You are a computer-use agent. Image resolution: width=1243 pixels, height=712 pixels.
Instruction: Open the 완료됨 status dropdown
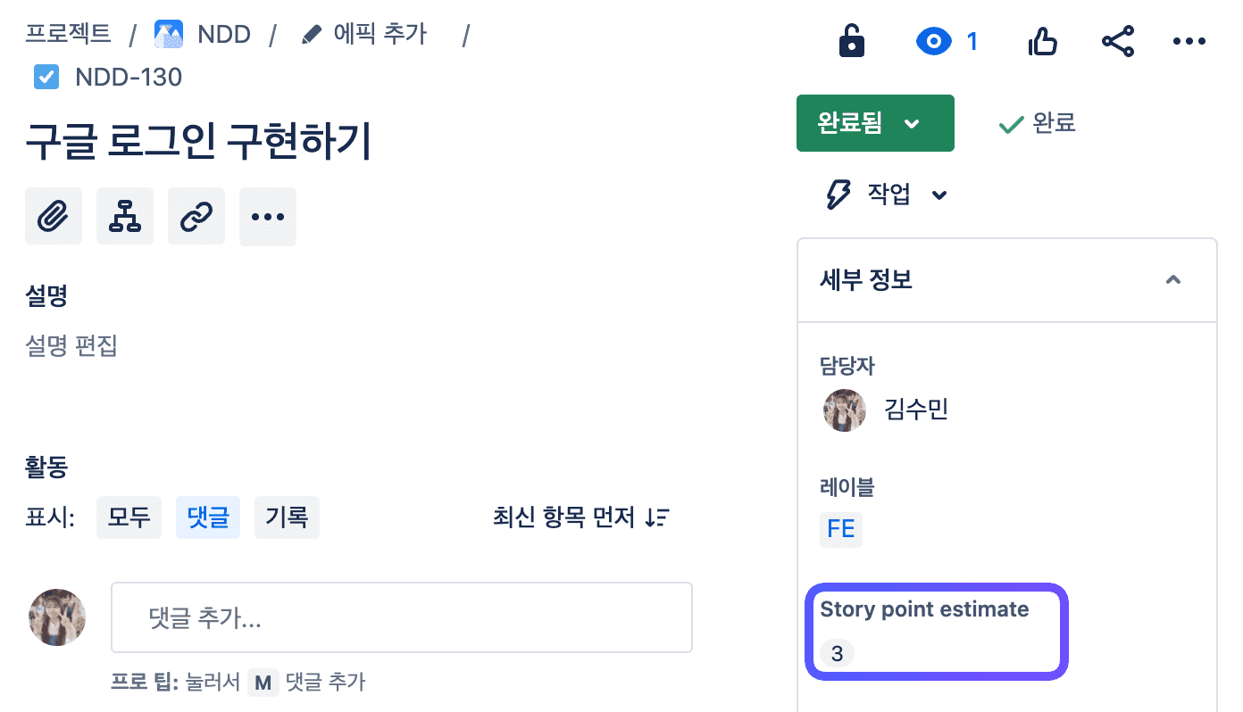click(x=875, y=123)
